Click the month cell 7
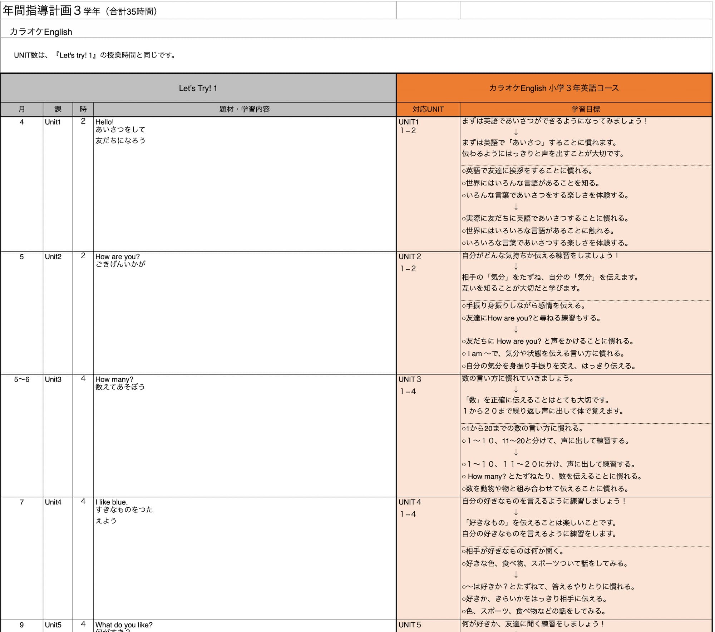The height and width of the screenshot is (632, 715). pyautogui.click(x=22, y=559)
